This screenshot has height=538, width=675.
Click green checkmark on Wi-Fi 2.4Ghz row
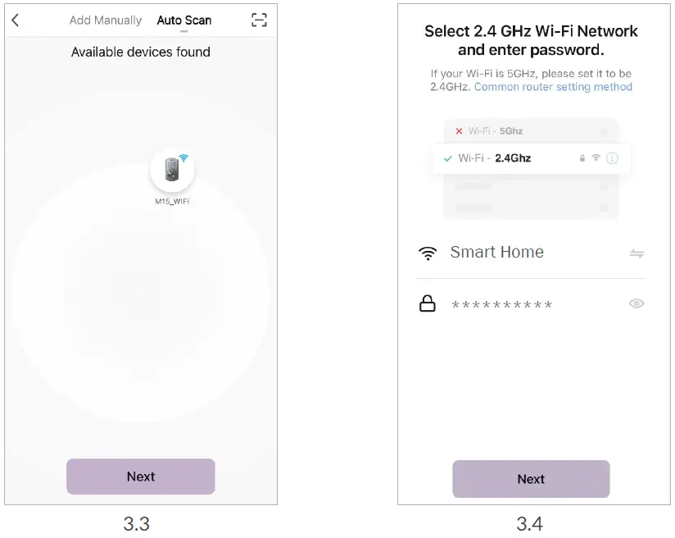447,158
